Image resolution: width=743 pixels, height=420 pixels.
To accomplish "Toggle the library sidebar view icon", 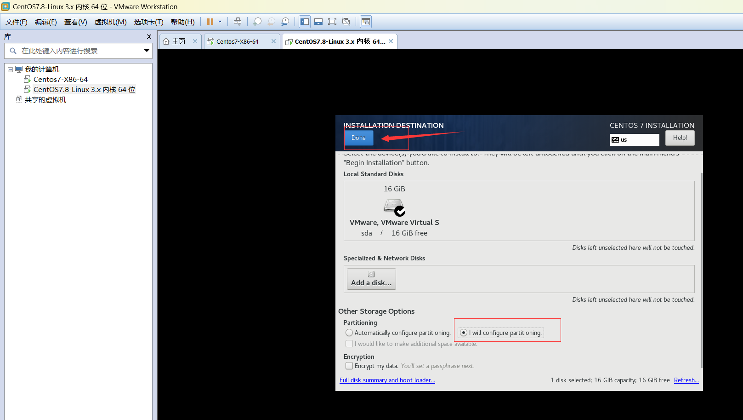I will pyautogui.click(x=305, y=22).
